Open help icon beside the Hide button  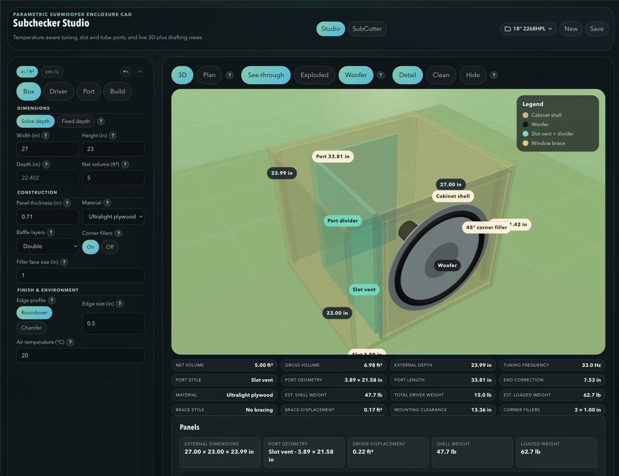click(x=494, y=75)
